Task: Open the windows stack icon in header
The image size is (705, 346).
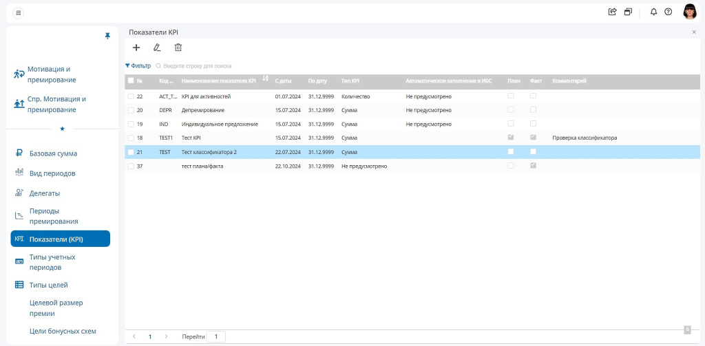Action: (628, 12)
